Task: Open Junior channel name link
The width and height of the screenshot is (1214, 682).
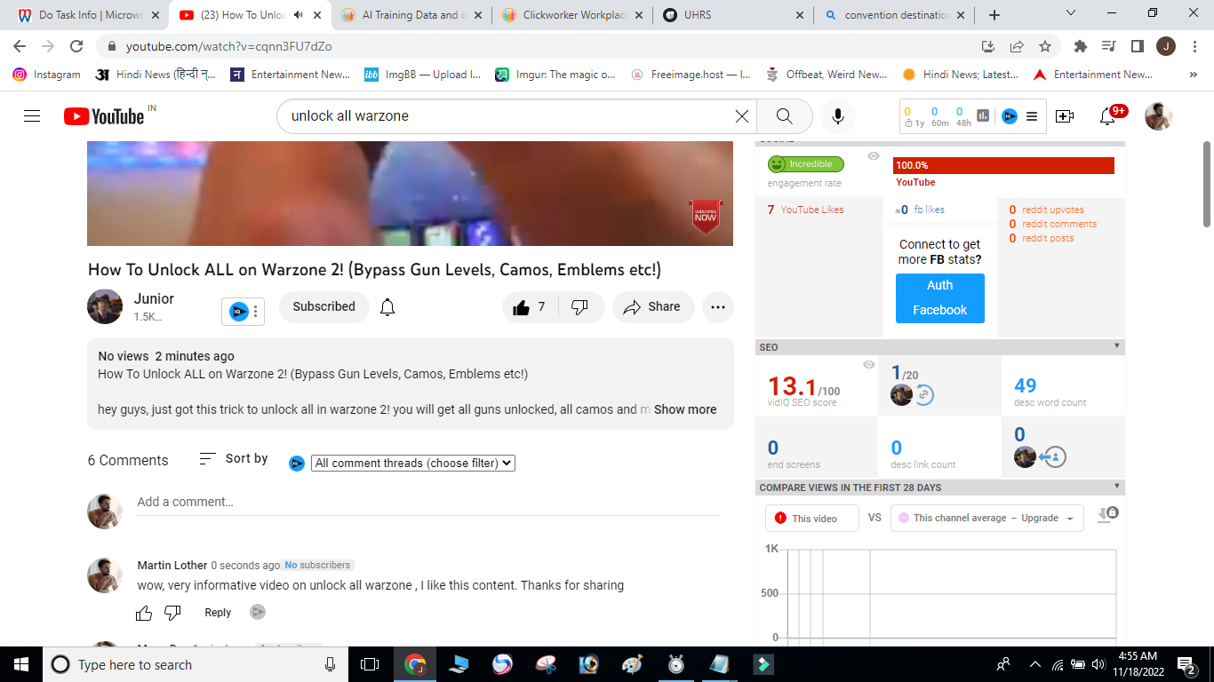Action: click(x=154, y=298)
